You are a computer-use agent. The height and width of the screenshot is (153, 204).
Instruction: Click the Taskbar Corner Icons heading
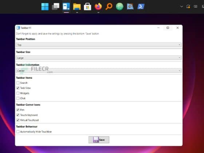point(28,105)
